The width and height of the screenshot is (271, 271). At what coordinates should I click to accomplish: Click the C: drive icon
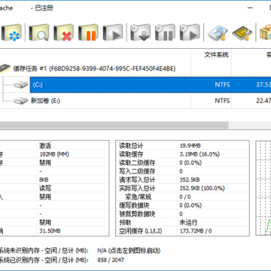pyautogui.click(x=21, y=84)
